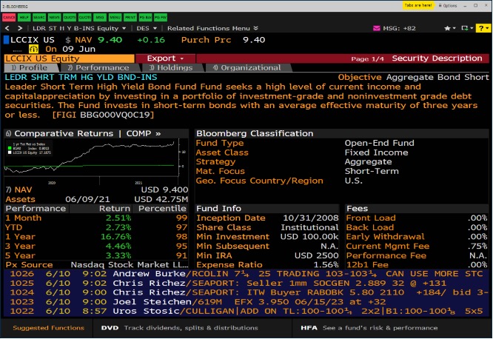Open message 1026 from Andrew Burke
Screen dimensions: 493x339
point(246,274)
